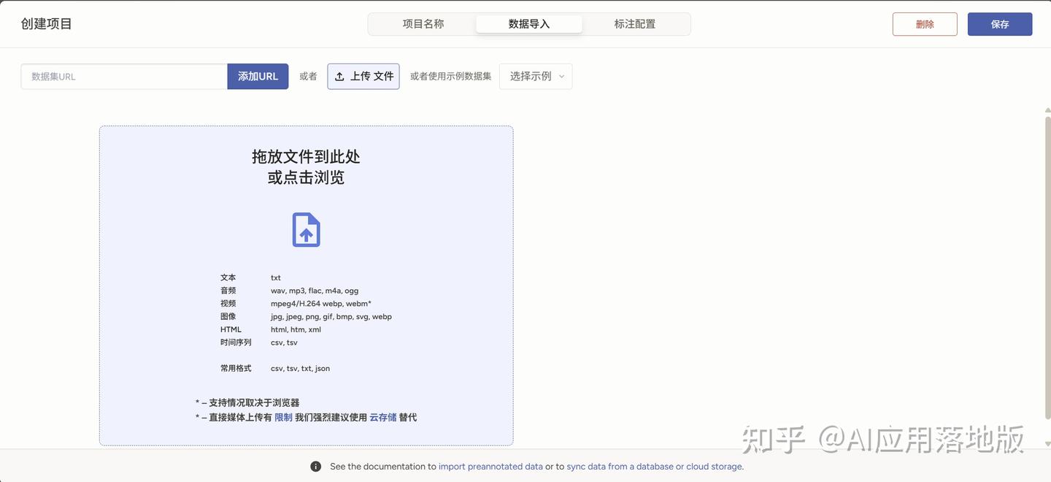Focus the 数据集URL input field
1051x482 pixels.
124,77
